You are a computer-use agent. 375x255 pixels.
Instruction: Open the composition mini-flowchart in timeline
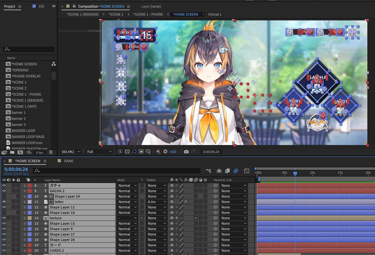click(x=208, y=171)
